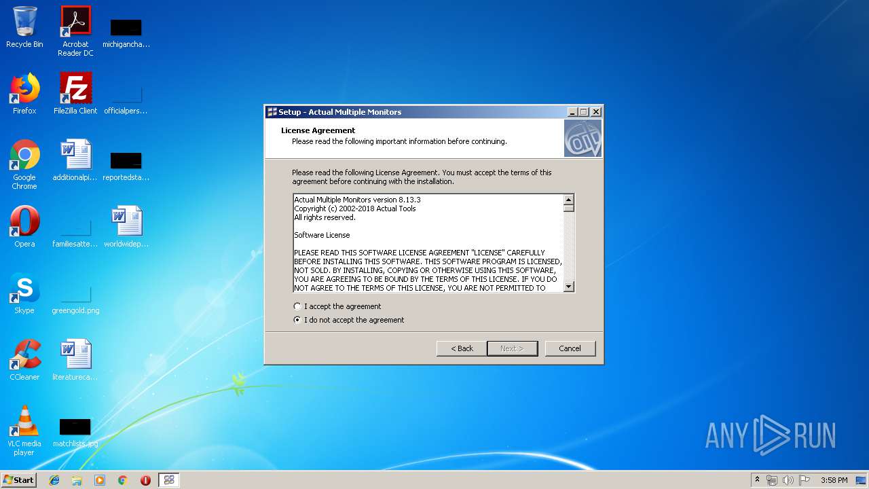Open Recycle Bin on desktop
The width and height of the screenshot is (869, 489).
tap(24, 28)
